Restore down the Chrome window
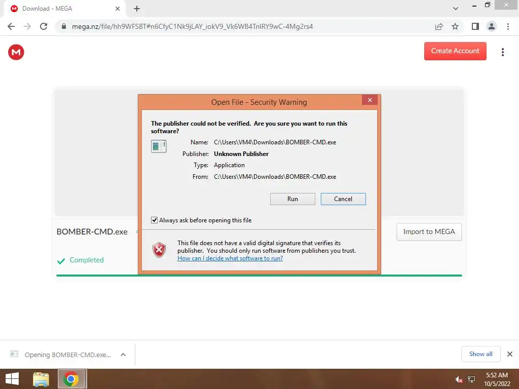Image resolution: width=519 pixels, height=389 pixels. [x=487, y=5]
